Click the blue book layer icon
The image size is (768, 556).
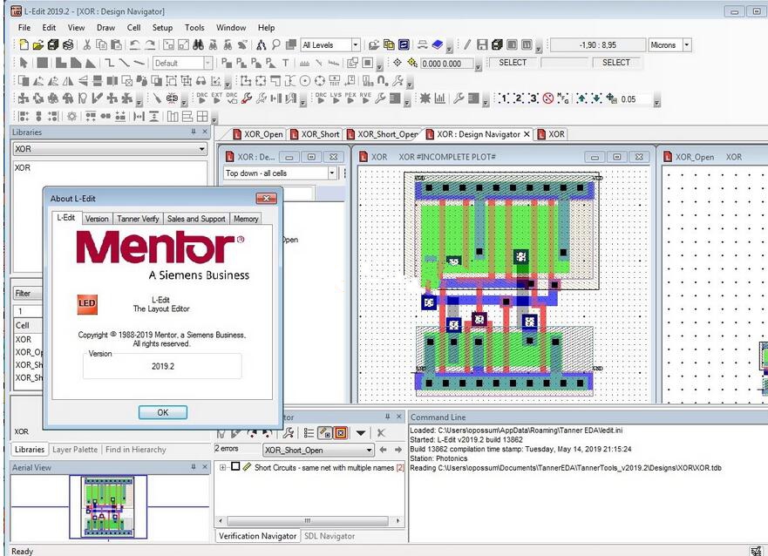click(x=437, y=45)
